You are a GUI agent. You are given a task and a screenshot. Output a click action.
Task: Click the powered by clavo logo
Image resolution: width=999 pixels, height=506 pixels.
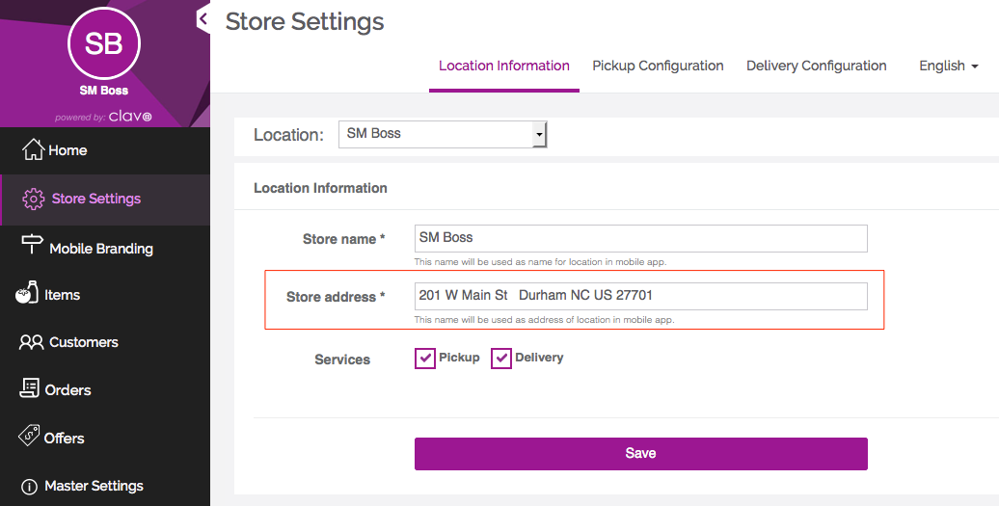[104, 118]
